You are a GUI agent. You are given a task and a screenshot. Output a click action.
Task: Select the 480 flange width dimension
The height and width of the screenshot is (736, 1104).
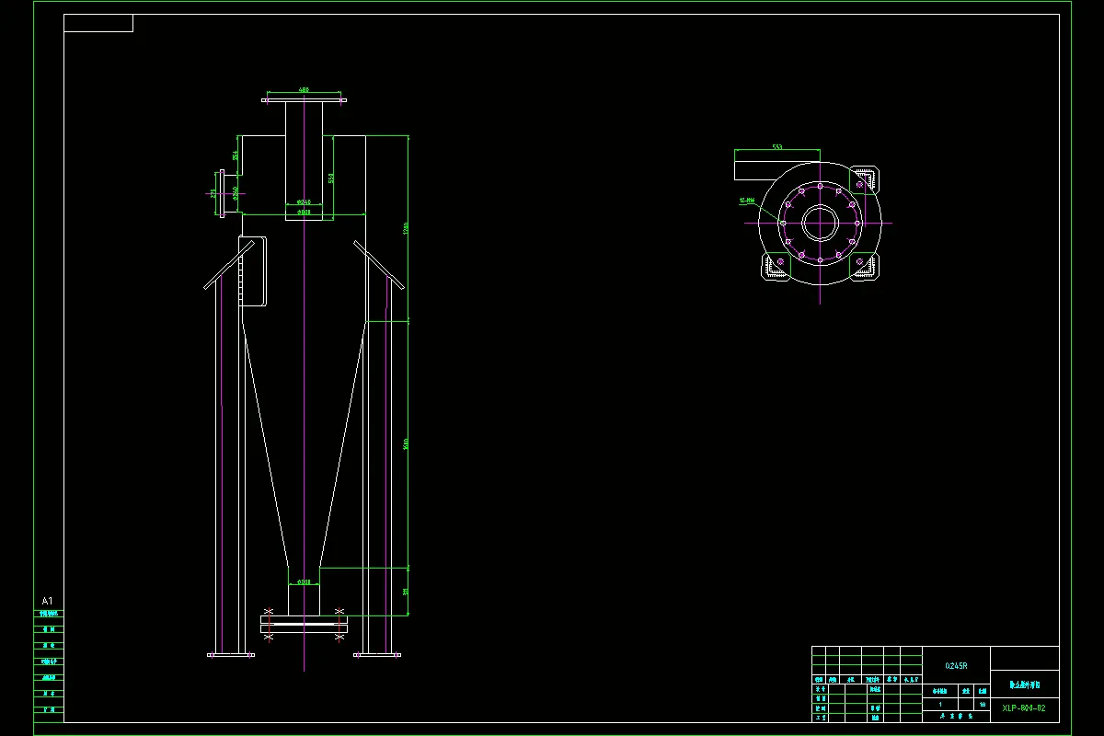304,90
